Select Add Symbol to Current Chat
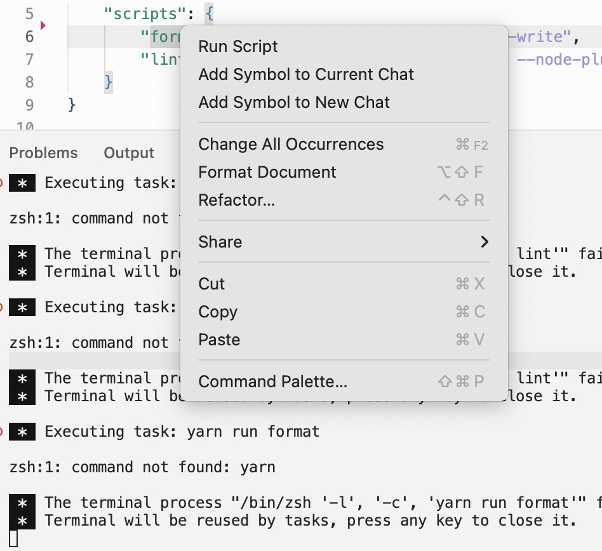Screen dimensions: 602x551 (306, 74)
